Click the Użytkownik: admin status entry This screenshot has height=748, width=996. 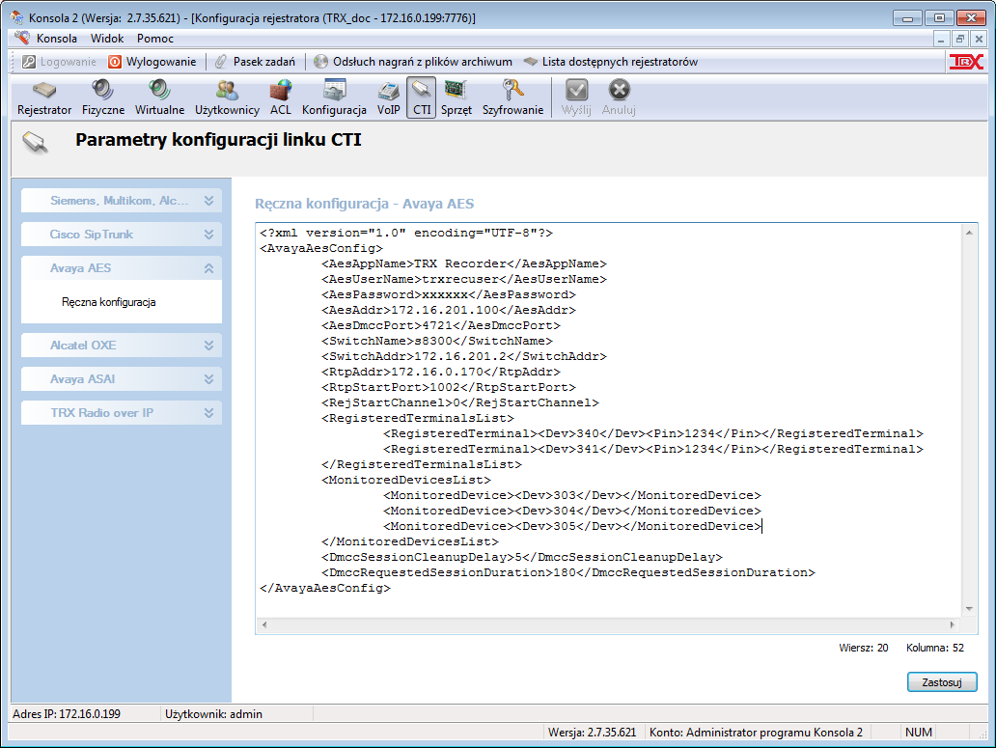(213, 713)
